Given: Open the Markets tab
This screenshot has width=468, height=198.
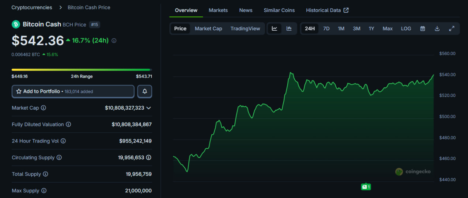Looking at the screenshot, I should (218, 10).
